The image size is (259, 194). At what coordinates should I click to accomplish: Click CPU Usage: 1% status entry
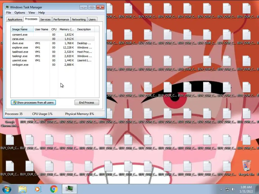42,114
